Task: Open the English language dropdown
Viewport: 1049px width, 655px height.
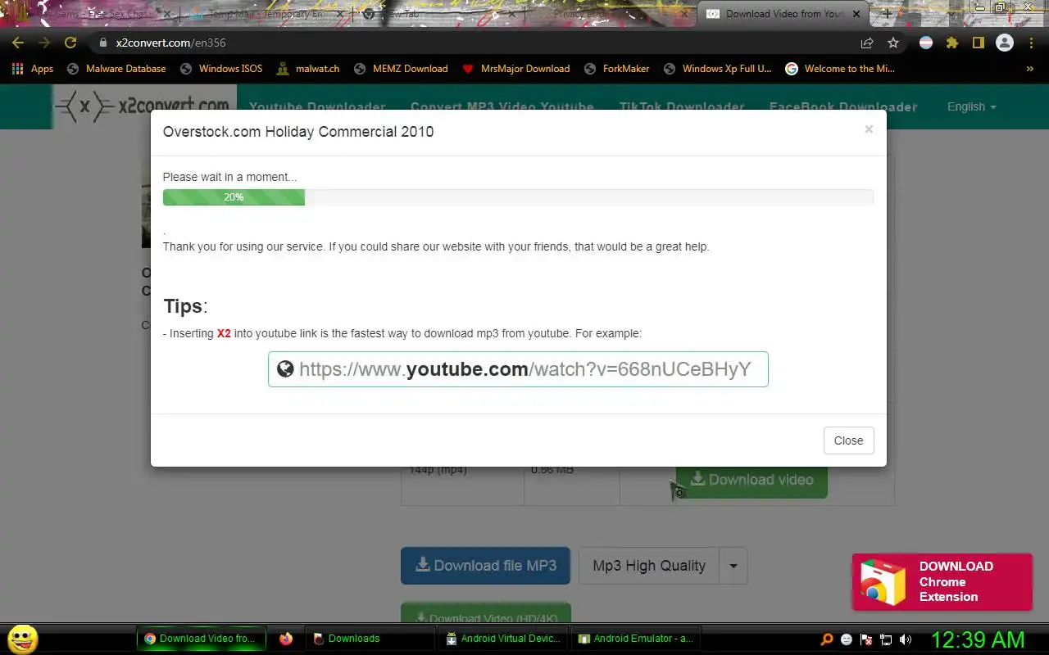Action: pos(971,107)
